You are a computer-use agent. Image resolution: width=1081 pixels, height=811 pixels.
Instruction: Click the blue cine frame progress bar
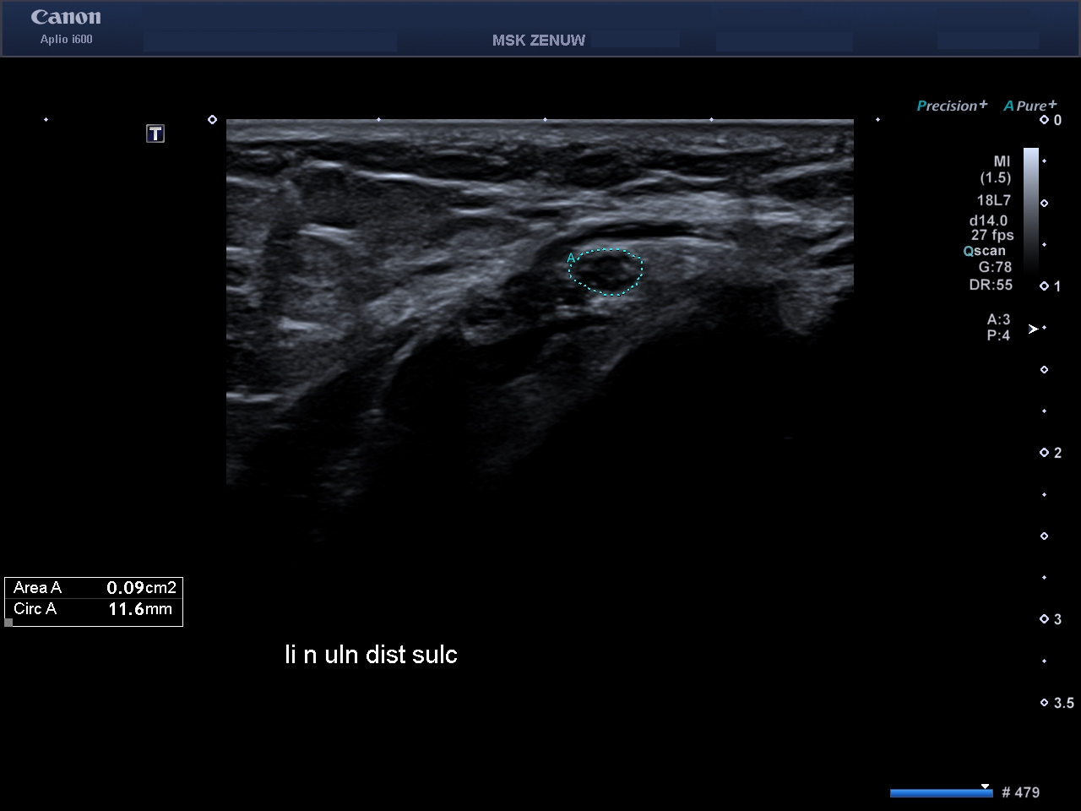click(x=940, y=792)
